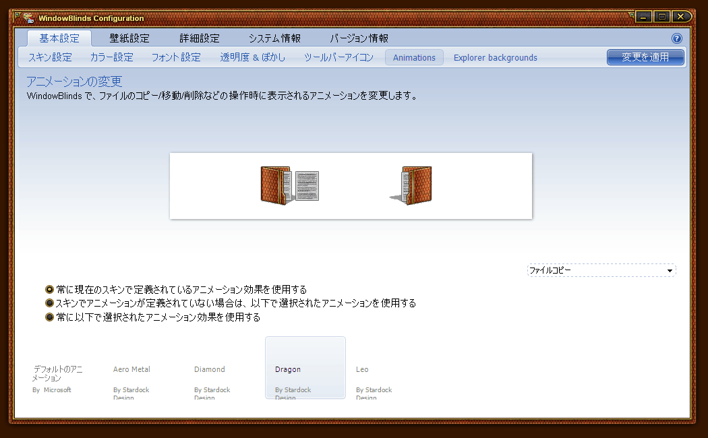Switch to the 基本設定 tab
This screenshot has width=708, height=438.
pos(59,38)
